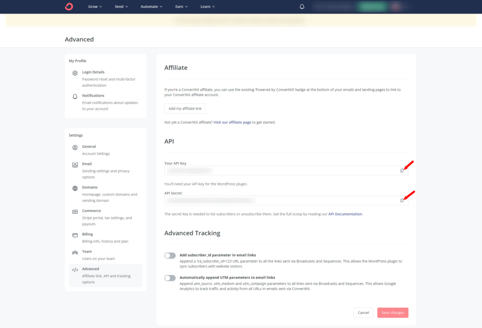The height and width of the screenshot is (328, 482).
Task: Copy the API Key using the copy icon
Action: pos(402,171)
